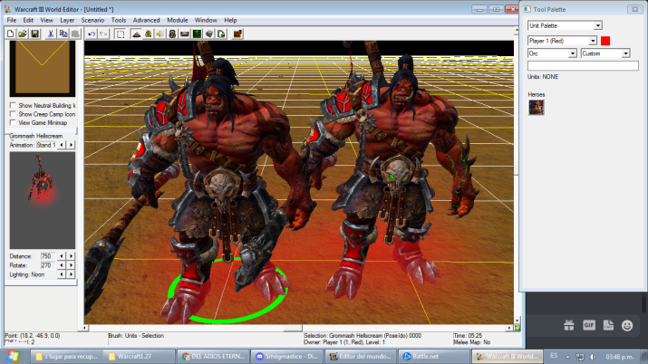Screen dimensions: 648x364
Task: Decrease Rotate value with left arrow
Action: 62,265
